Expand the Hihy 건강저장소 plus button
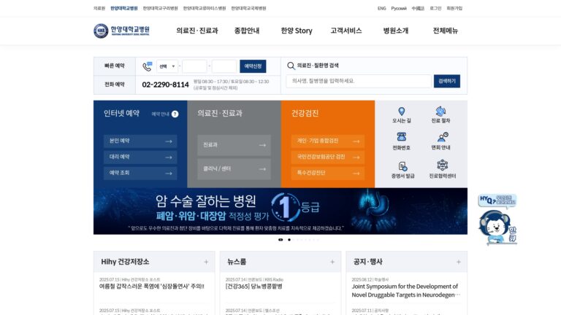Viewport: 561px width, 315px height. coord(206,262)
